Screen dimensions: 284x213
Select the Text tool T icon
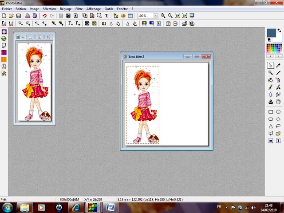click(x=106, y=16)
